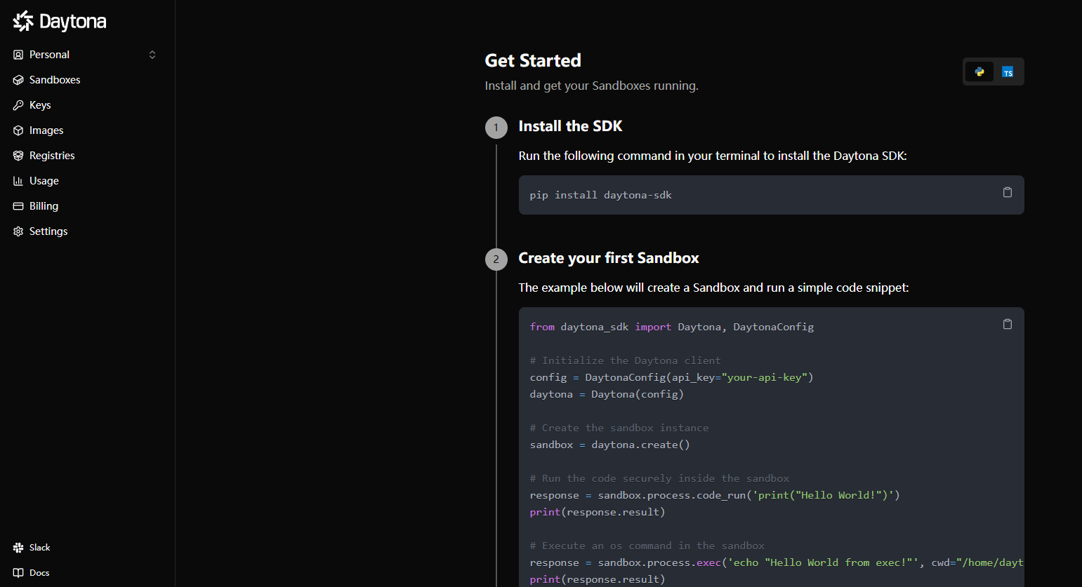Image resolution: width=1082 pixels, height=587 pixels.
Task: Click the Keys key icon
Action: pos(18,105)
